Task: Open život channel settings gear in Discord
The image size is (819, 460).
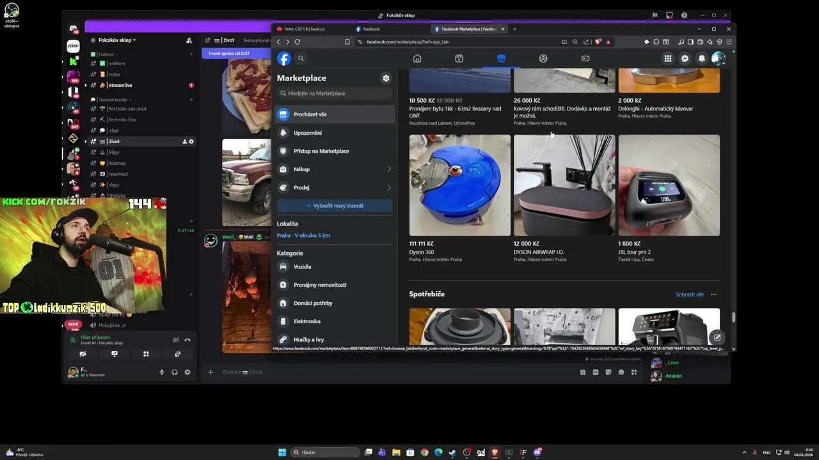Action: click(191, 141)
